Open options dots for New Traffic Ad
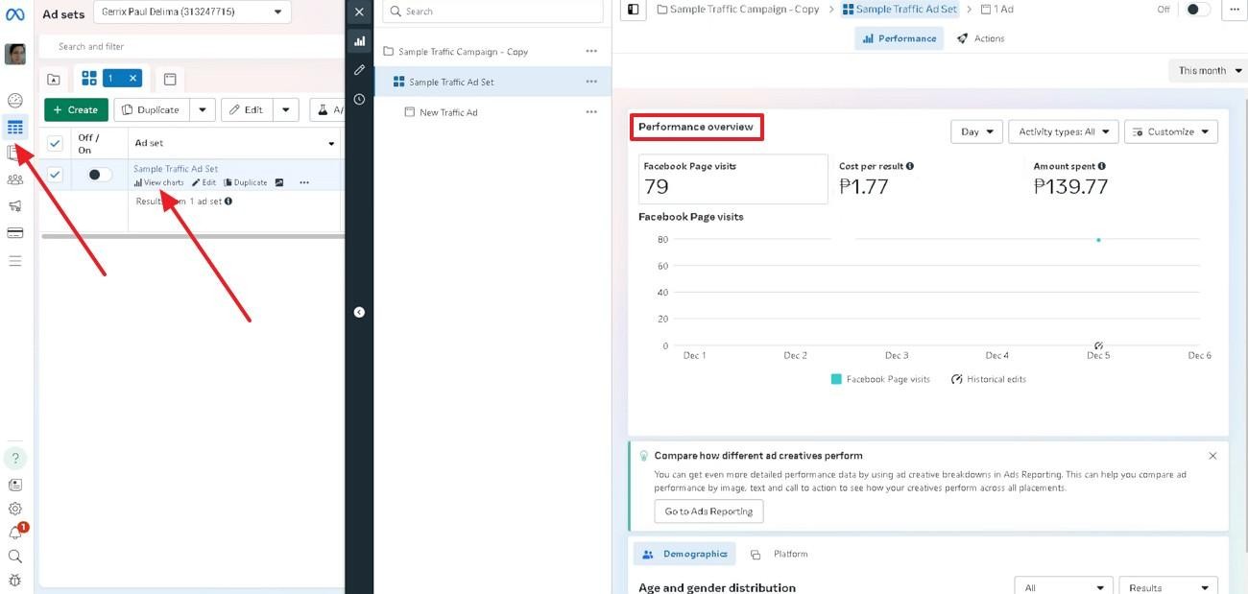Image resolution: width=1248 pixels, height=594 pixels. [591, 112]
